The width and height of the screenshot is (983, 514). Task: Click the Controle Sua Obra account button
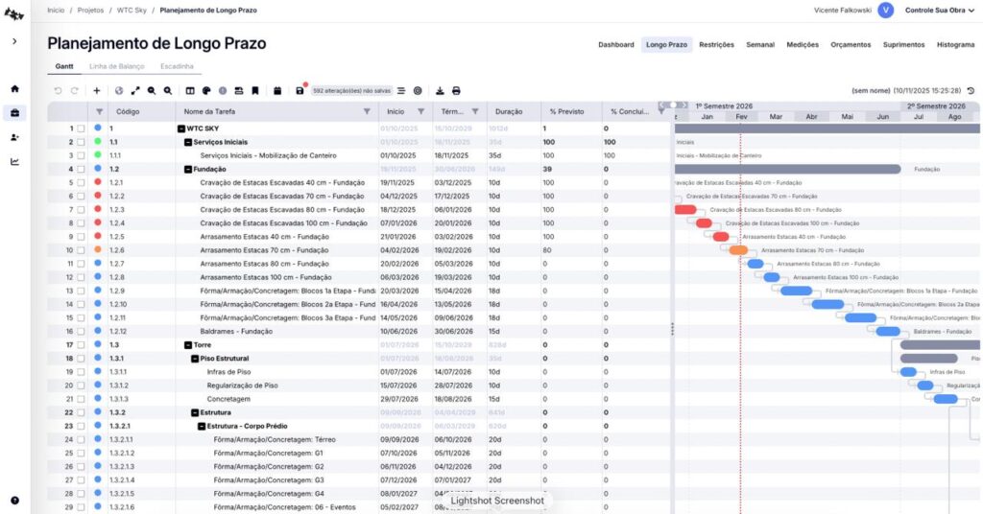tap(936, 10)
